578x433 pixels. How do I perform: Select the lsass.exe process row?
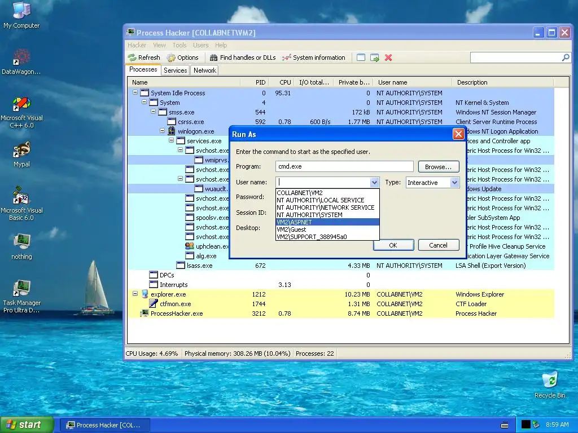(x=340, y=266)
